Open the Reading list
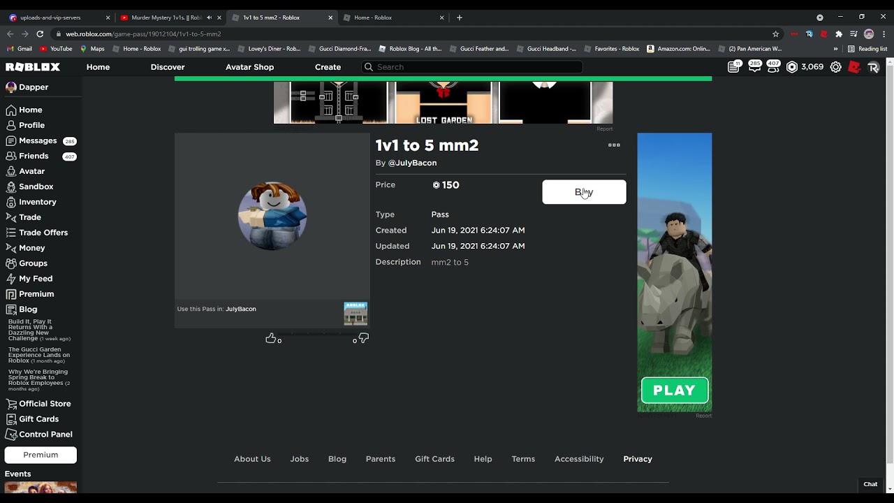The width and height of the screenshot is (894, 503). tap(867, 49)
